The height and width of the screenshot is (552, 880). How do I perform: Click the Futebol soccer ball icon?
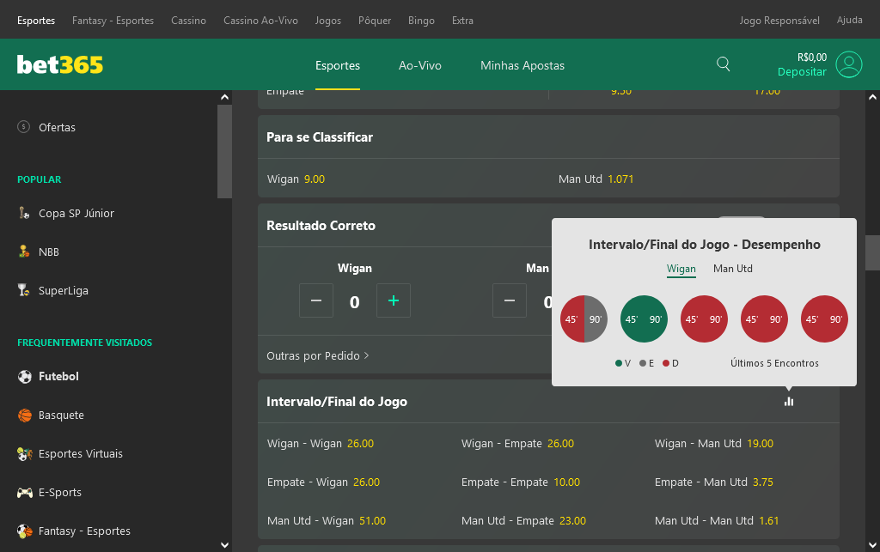pyautogui.click(x=25, y=377)
